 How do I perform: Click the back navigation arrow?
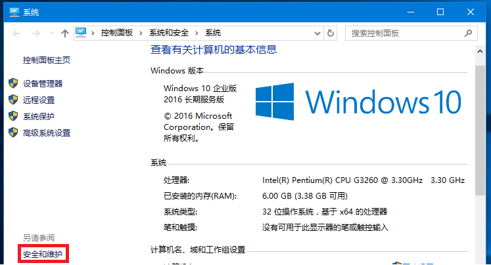click(x=16, y=33)
